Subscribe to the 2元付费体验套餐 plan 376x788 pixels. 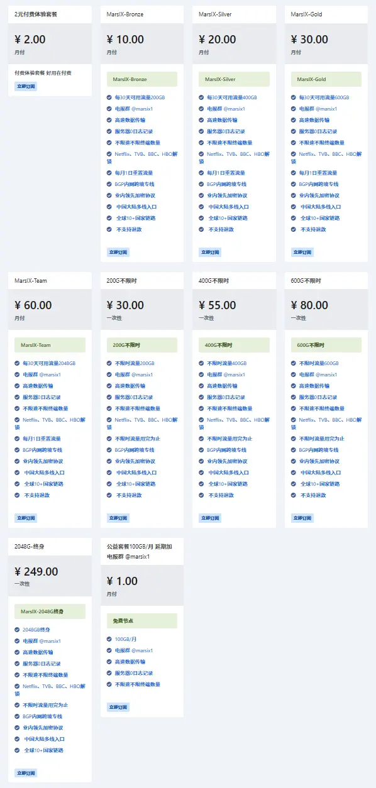point(26,86)
